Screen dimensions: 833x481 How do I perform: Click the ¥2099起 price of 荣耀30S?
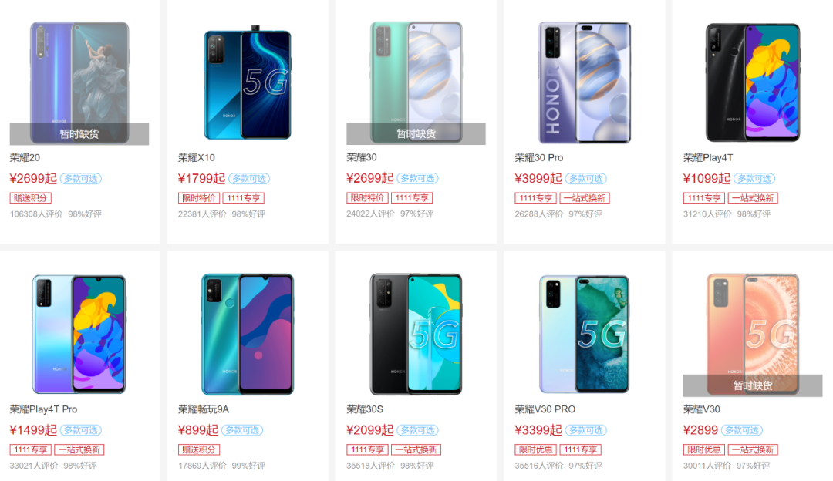(x=369, y=430)
